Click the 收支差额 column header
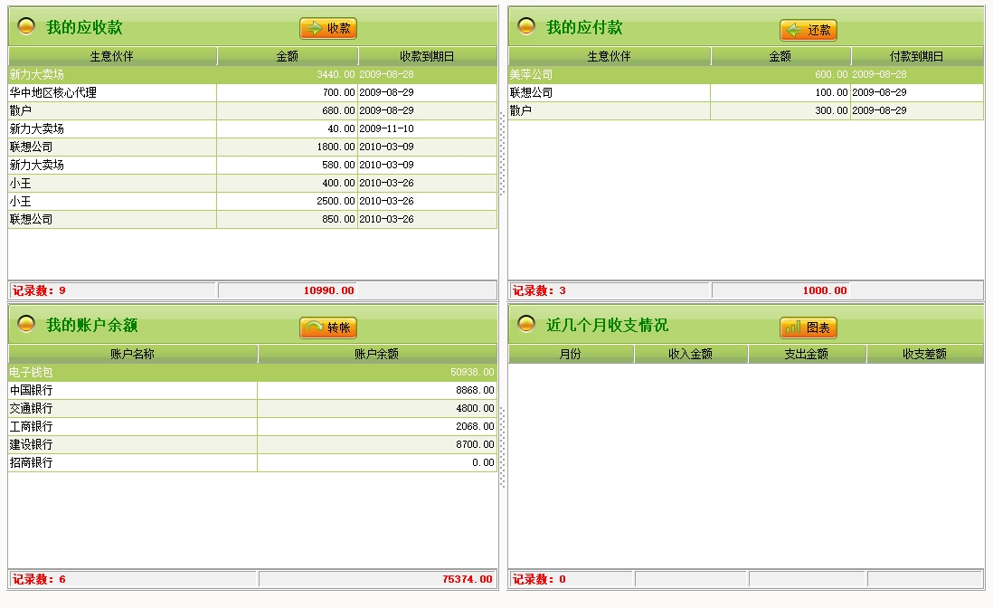This screenshot has height=608, width=993. tap(924, 354)
